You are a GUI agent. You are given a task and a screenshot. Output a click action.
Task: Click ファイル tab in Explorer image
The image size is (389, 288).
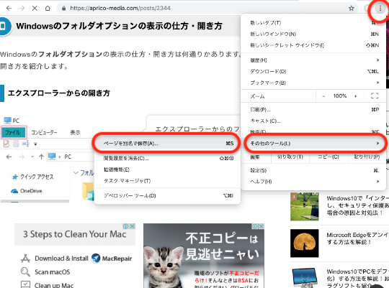coord(14,133)
